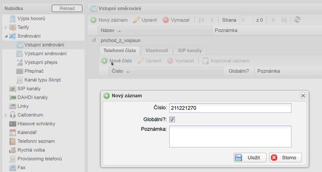Image resolution: width=322 pixels, height=172 pixels.
Task: Click the Tarify icon
Action: 12,27
